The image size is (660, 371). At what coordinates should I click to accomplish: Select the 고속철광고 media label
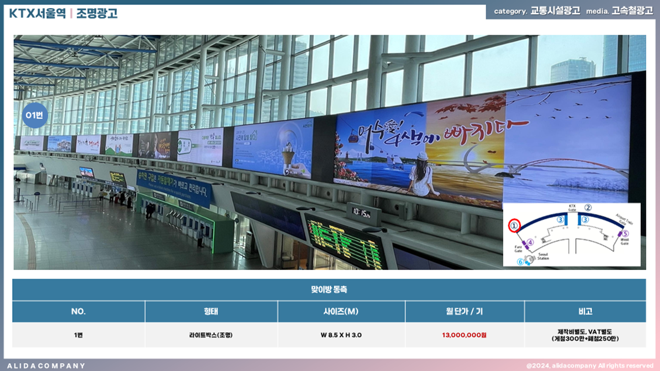pyautogui.click(x=632, y=11)
